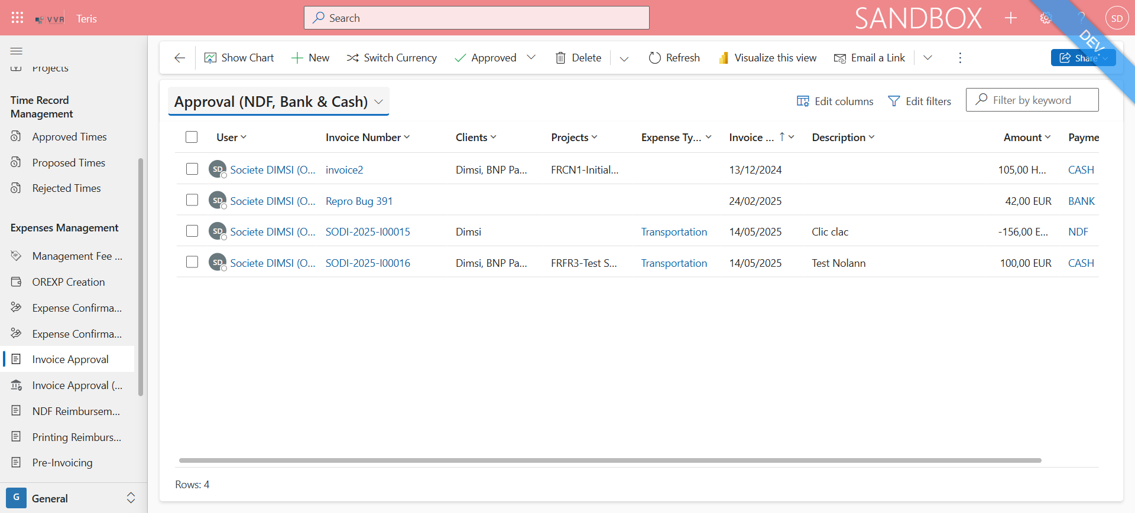The width and height of the screenshot is (1135, 513).
Task: Open the app launcher waffle icon
Action: pos(17,18)
